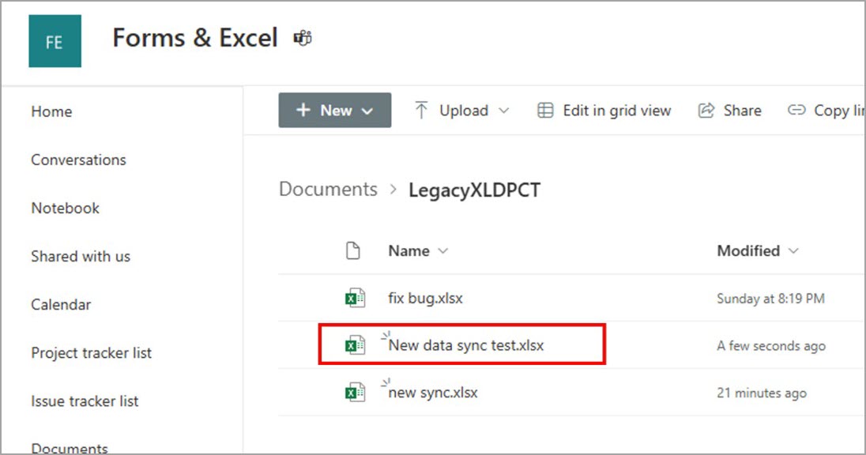Click the Excel icon for fix bug.xlsx
Screen dimensions: 866x455
pos(355,299)
